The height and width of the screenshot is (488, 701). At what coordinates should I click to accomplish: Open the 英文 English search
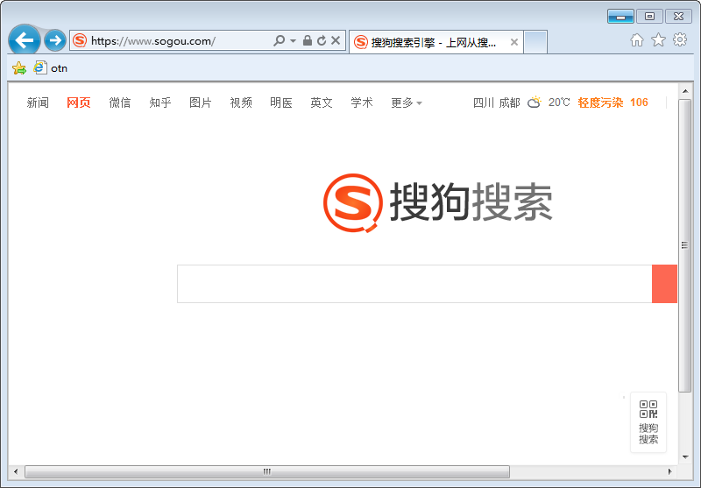click(x=322, y=103)
